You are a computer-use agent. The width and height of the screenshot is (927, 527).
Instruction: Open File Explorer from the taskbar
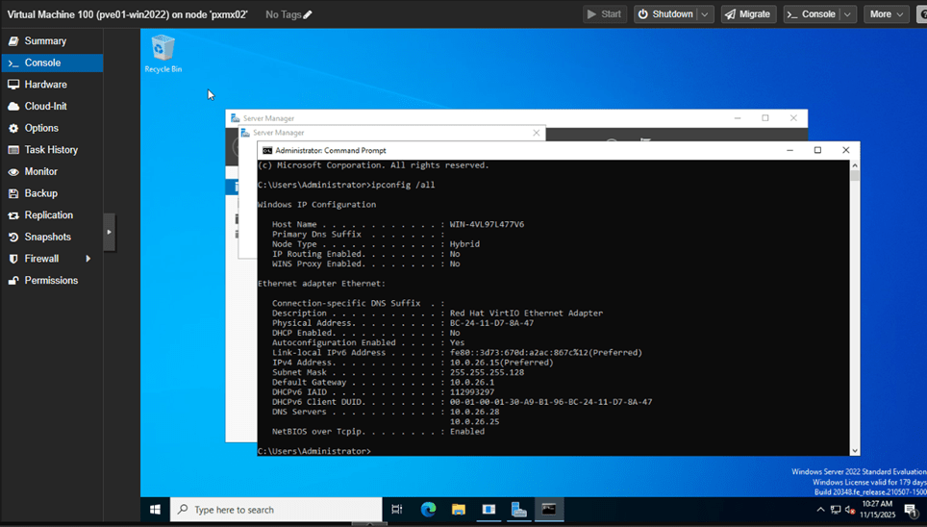(x=459, y=510)
